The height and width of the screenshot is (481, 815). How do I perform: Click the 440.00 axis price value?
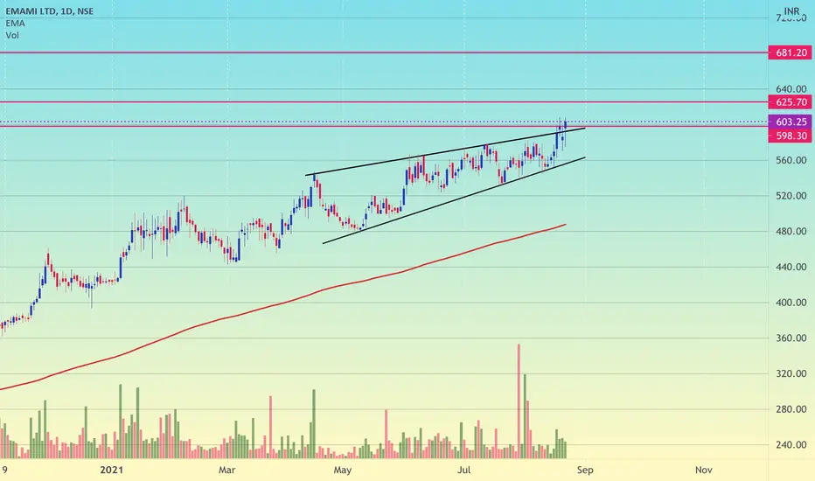tap(791, 267)
